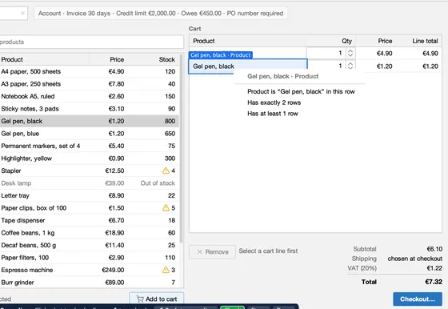This screenshot has height=309, width=448.
Task: Click the quantity field of the €1.20 line
Action: pyautogui.click(x=326, y=66)
